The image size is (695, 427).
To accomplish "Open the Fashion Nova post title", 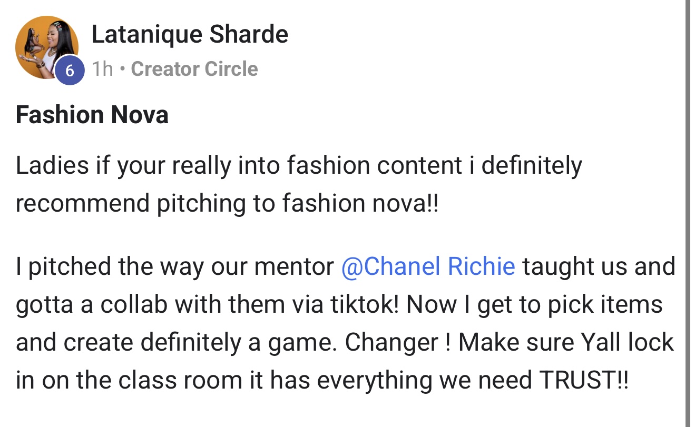I will (92, 114).
